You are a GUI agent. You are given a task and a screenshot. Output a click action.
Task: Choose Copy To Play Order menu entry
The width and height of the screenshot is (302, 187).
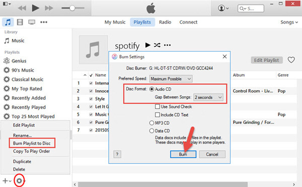31,151
